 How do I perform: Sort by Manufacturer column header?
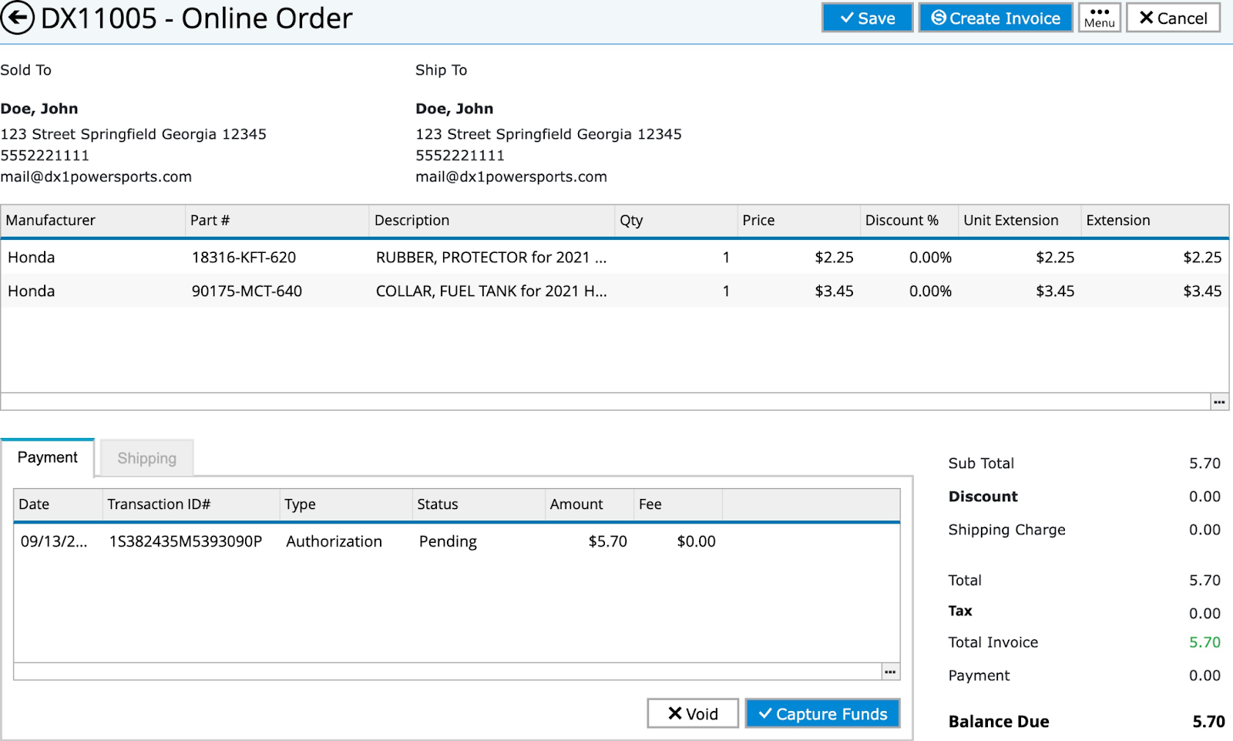(x=93, y=221)
